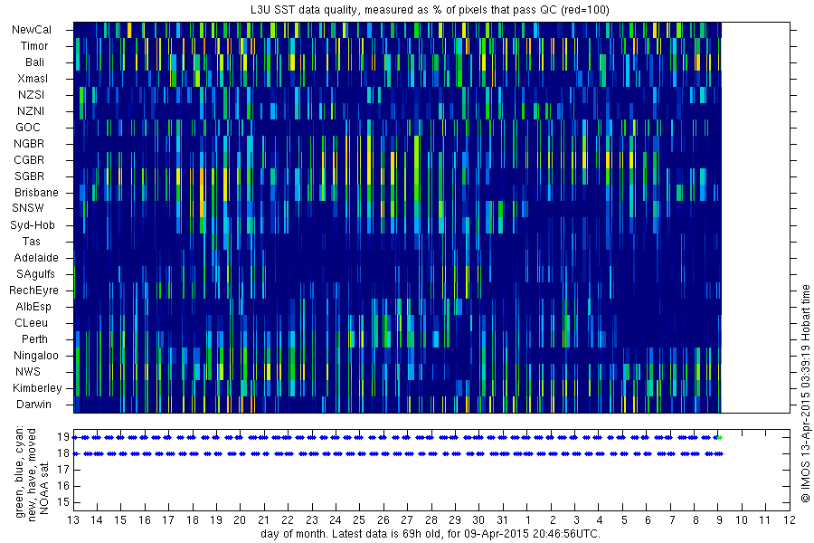814x543 pixels.
Task: Click the NZNI region label
Action: (x=31, y=111)
